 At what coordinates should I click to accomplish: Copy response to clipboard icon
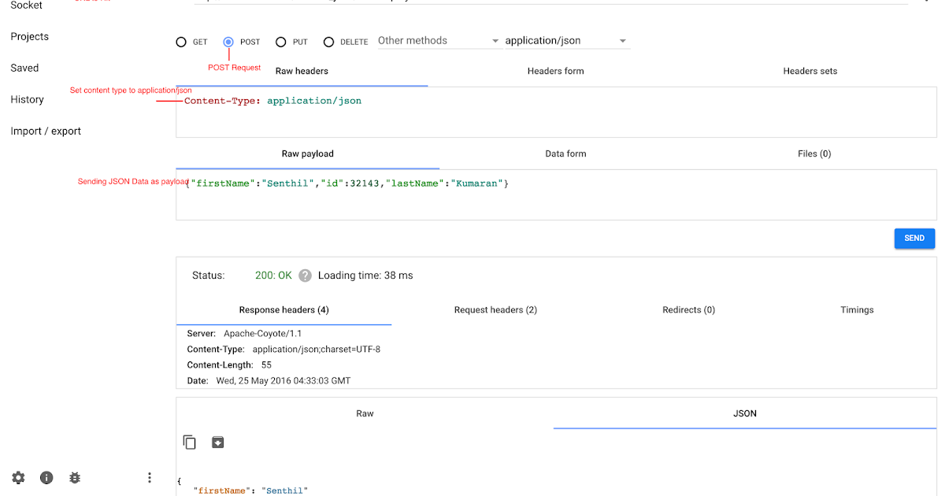[190, 442]
